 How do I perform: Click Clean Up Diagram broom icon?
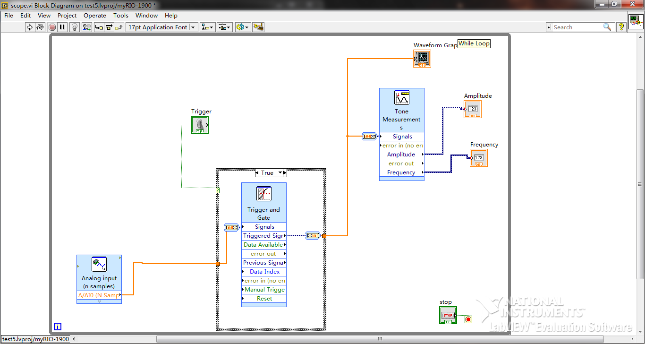[258, 27]
